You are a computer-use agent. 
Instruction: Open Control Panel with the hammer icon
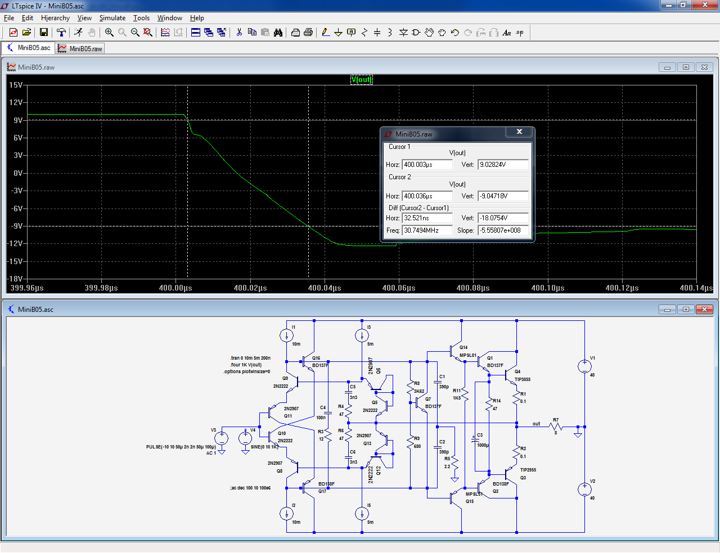[61, 33]
